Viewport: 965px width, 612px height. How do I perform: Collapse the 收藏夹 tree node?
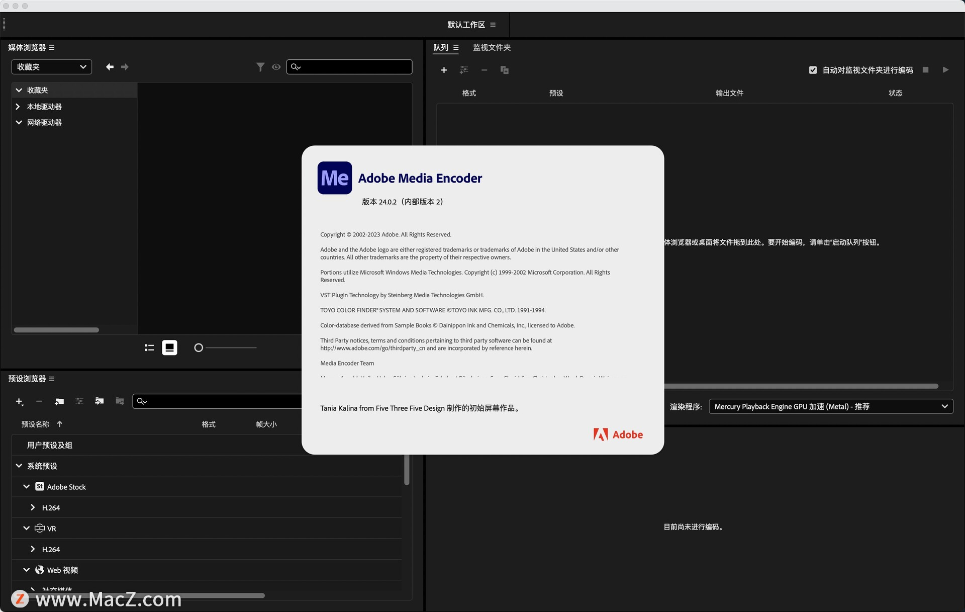pyautogui.click(x=19, y=90)
